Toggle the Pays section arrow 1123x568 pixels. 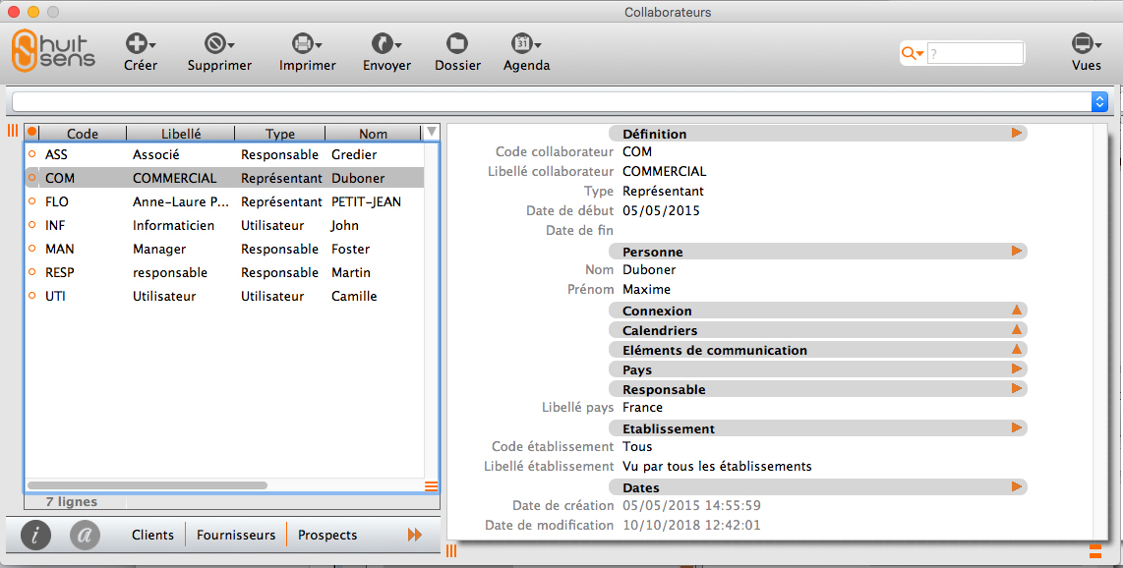coord(1016,369)
